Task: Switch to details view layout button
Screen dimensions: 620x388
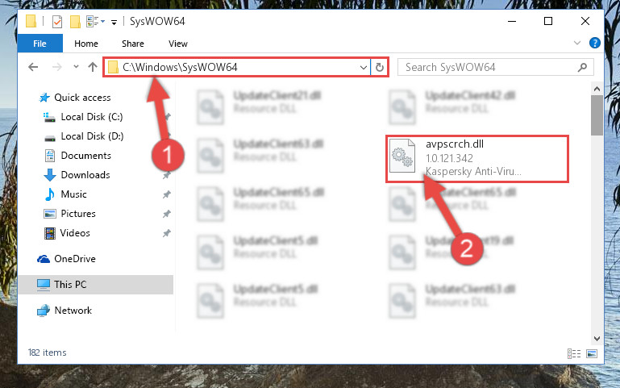Action: point(574,353)
